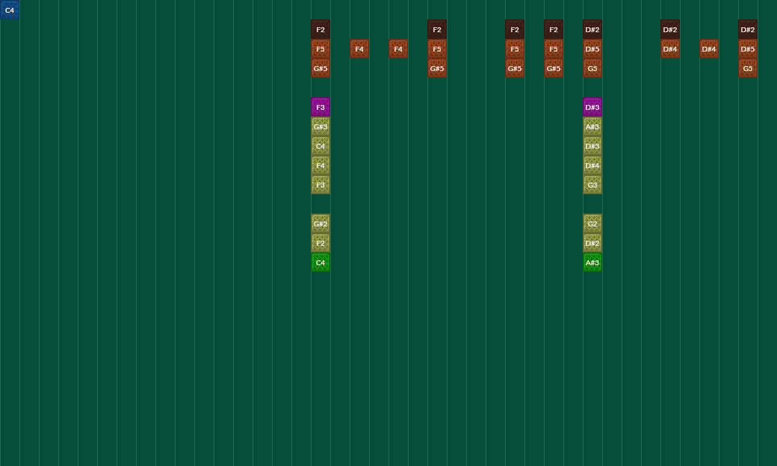Select the olive G#2 note block
The height and width of the screenshot is (466, 777).
(x=321, y=224)
